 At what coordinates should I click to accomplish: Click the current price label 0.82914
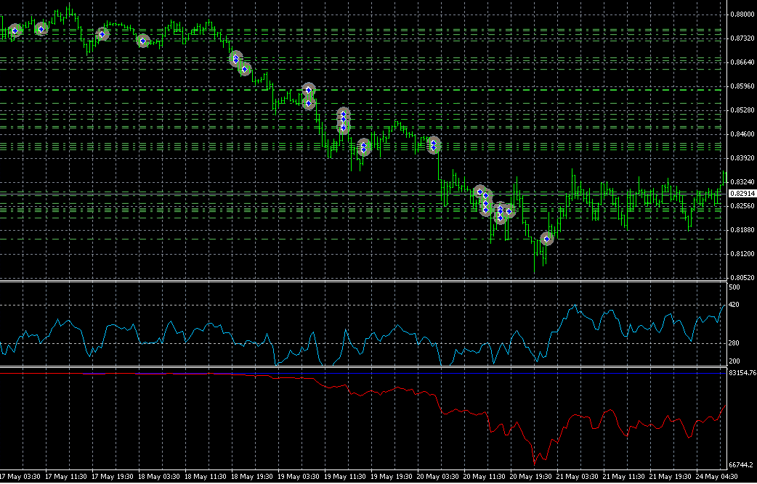coord(742,193)
